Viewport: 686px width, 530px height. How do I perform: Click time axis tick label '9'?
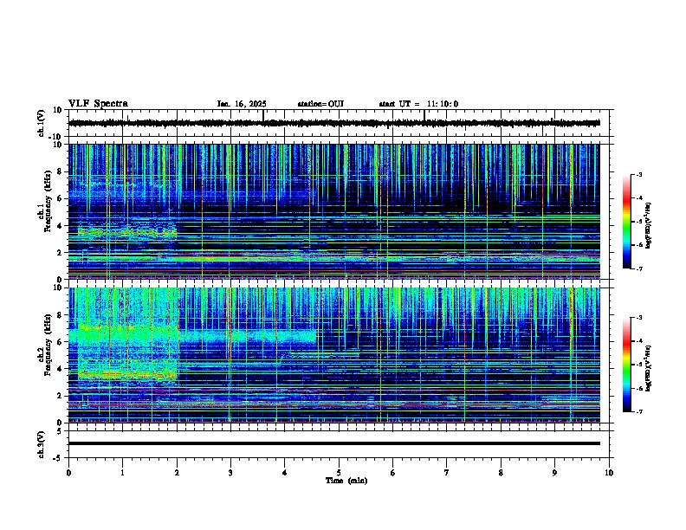click(554, 473)
